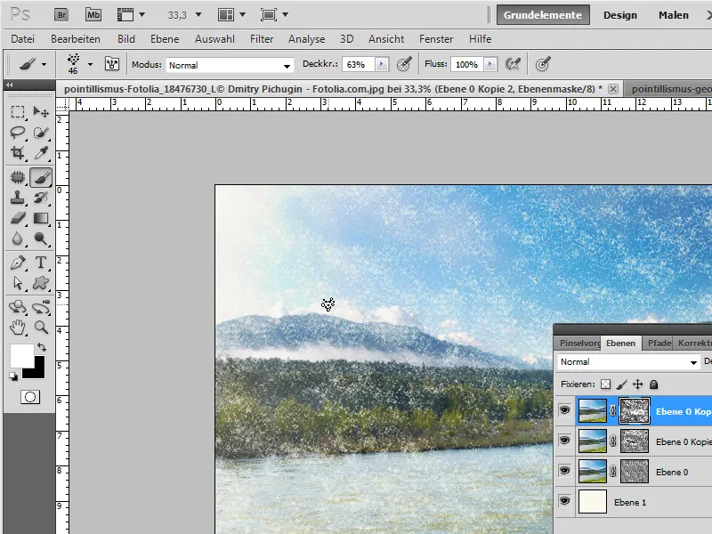Screen dimensions: 712x534
Task: Open layer blend mode dropdown Normal
Action: (x=628, y=362)
